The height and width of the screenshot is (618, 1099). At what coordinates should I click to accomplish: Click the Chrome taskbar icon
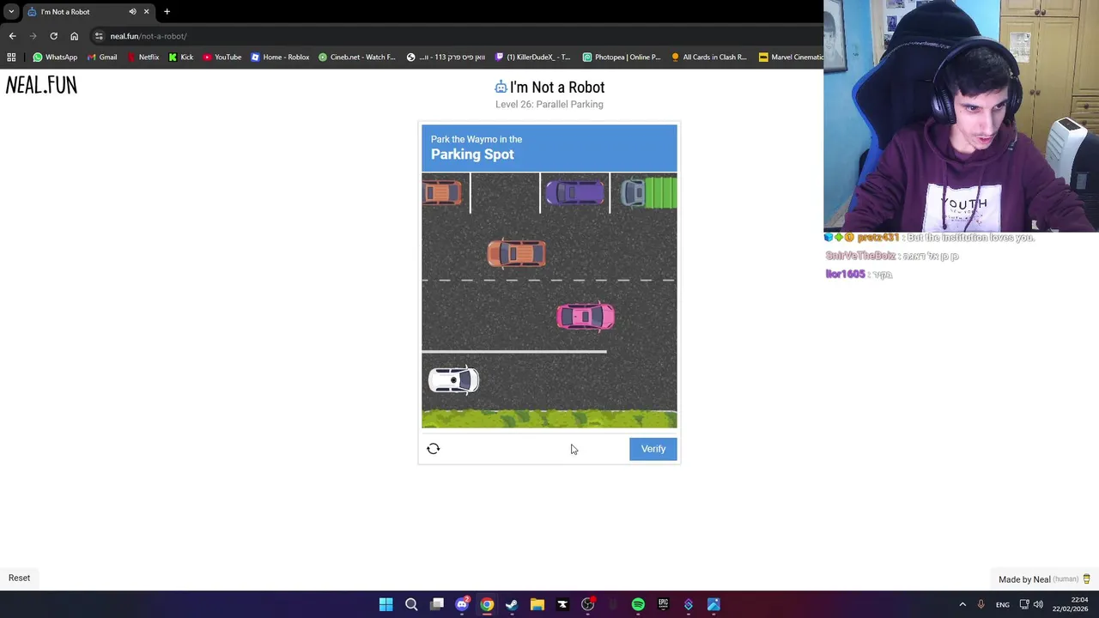tap(487, 604)
